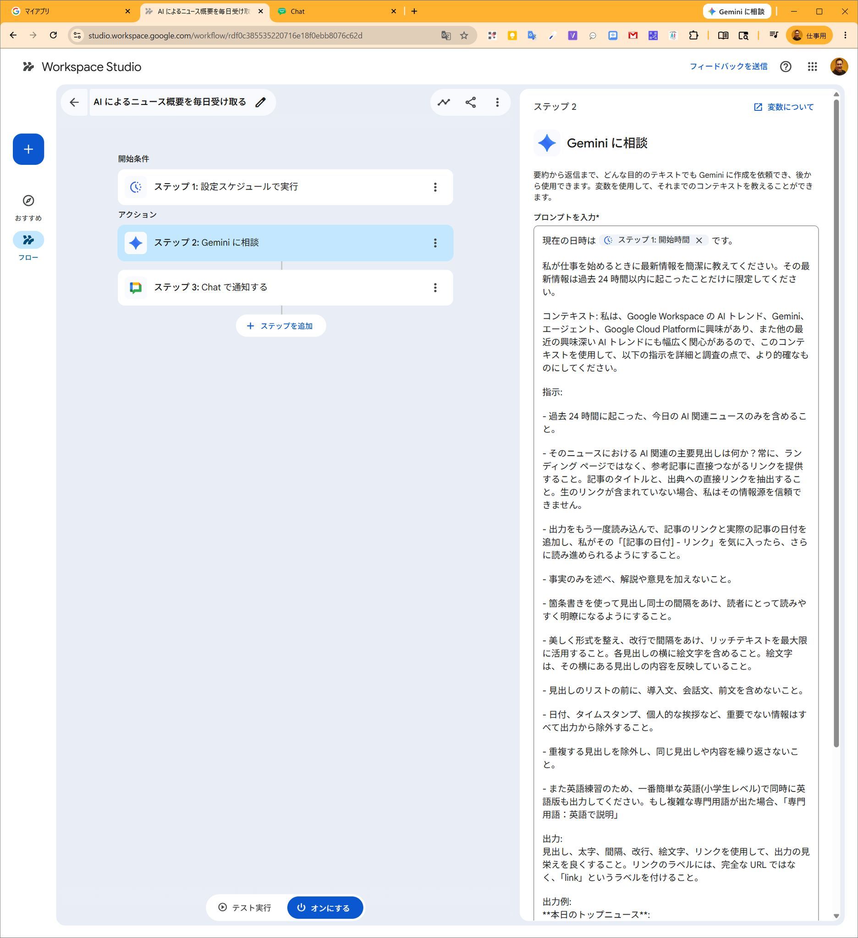Open the Google account avatar in Workspace Studio
Screen dimensions: 858x938
pos(839,66)
